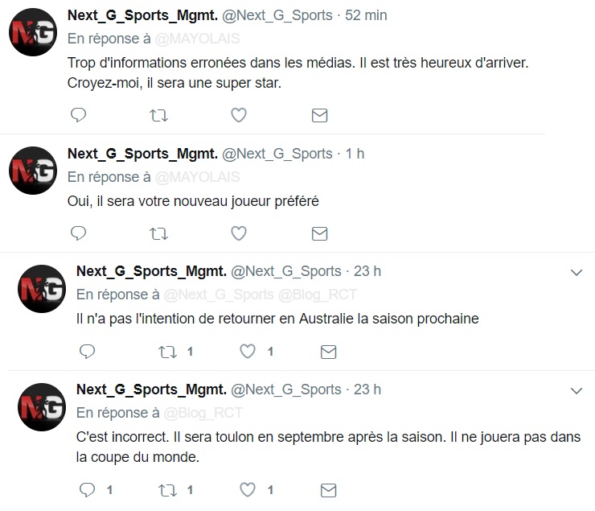Screen dimensions: 595x511
Task: Like the 'C'est incorrect' tweet
Action: 248,490
